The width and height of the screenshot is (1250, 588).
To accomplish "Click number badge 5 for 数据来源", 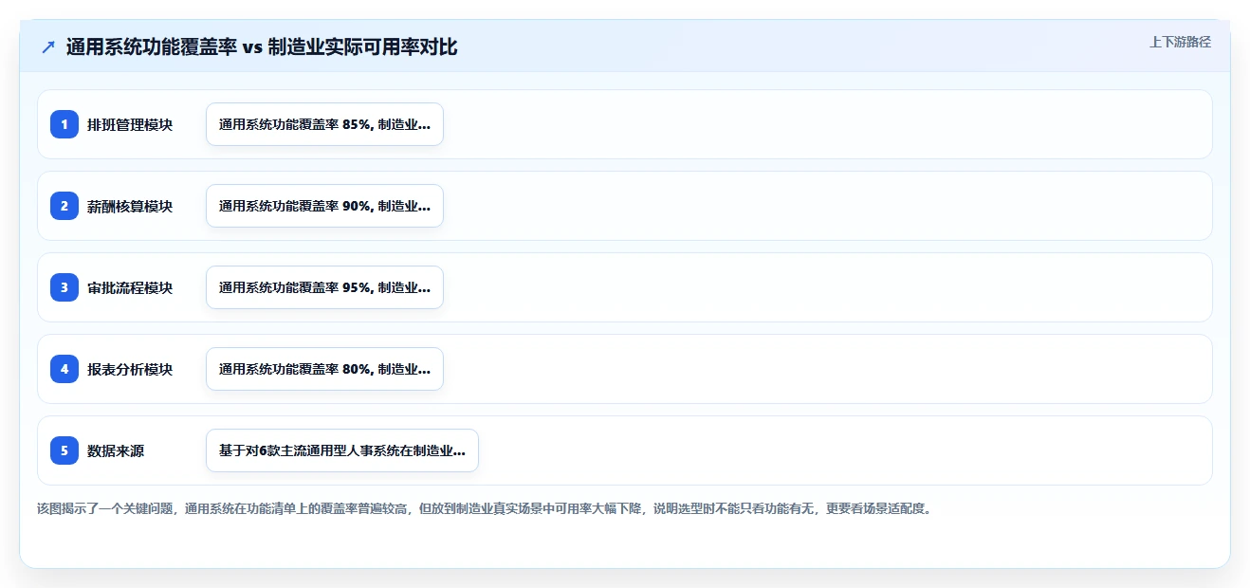I will click(64, 450).
